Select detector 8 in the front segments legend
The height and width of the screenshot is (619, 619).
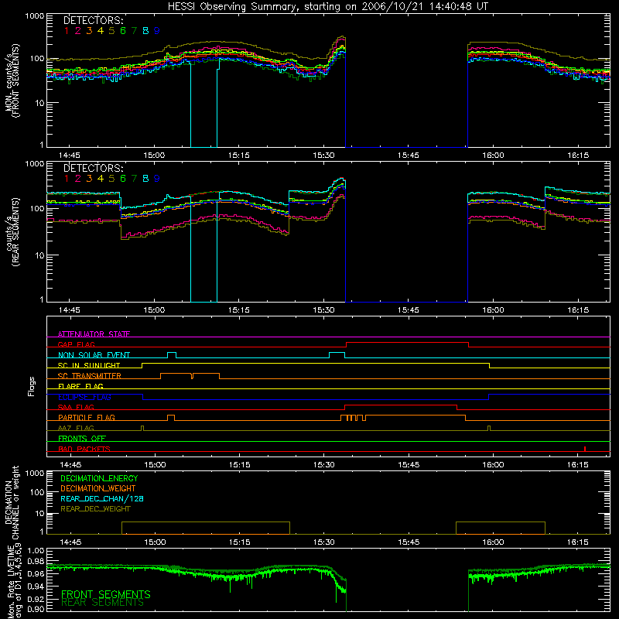pyautogui.click(x=145, y=31)
